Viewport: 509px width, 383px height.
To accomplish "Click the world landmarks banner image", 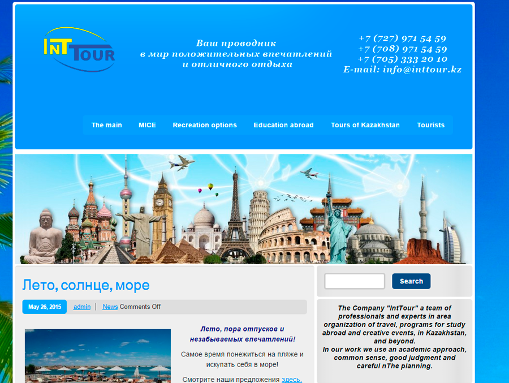I will pos(243,209).
